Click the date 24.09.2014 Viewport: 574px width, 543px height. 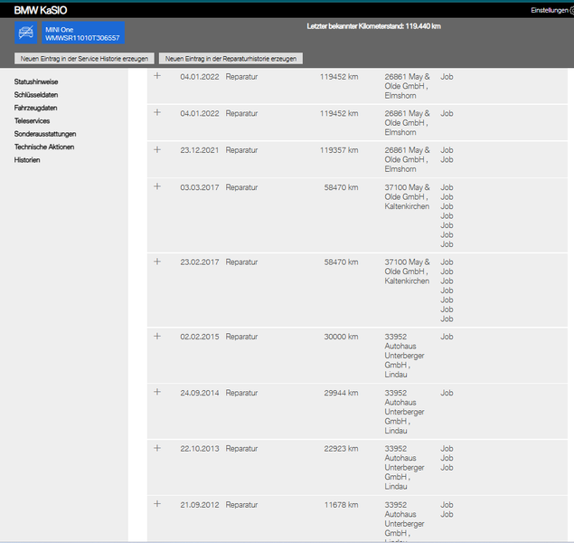coord(200,393)
